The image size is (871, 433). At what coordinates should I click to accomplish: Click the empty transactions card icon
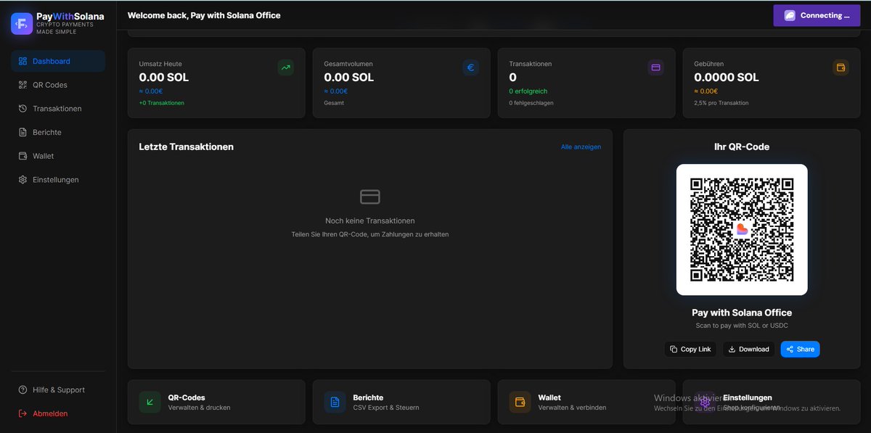[370, 197]
